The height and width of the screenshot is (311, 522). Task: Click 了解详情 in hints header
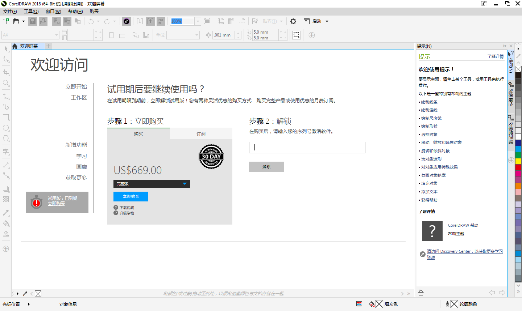pyautogui.click(x=496, y=56)
